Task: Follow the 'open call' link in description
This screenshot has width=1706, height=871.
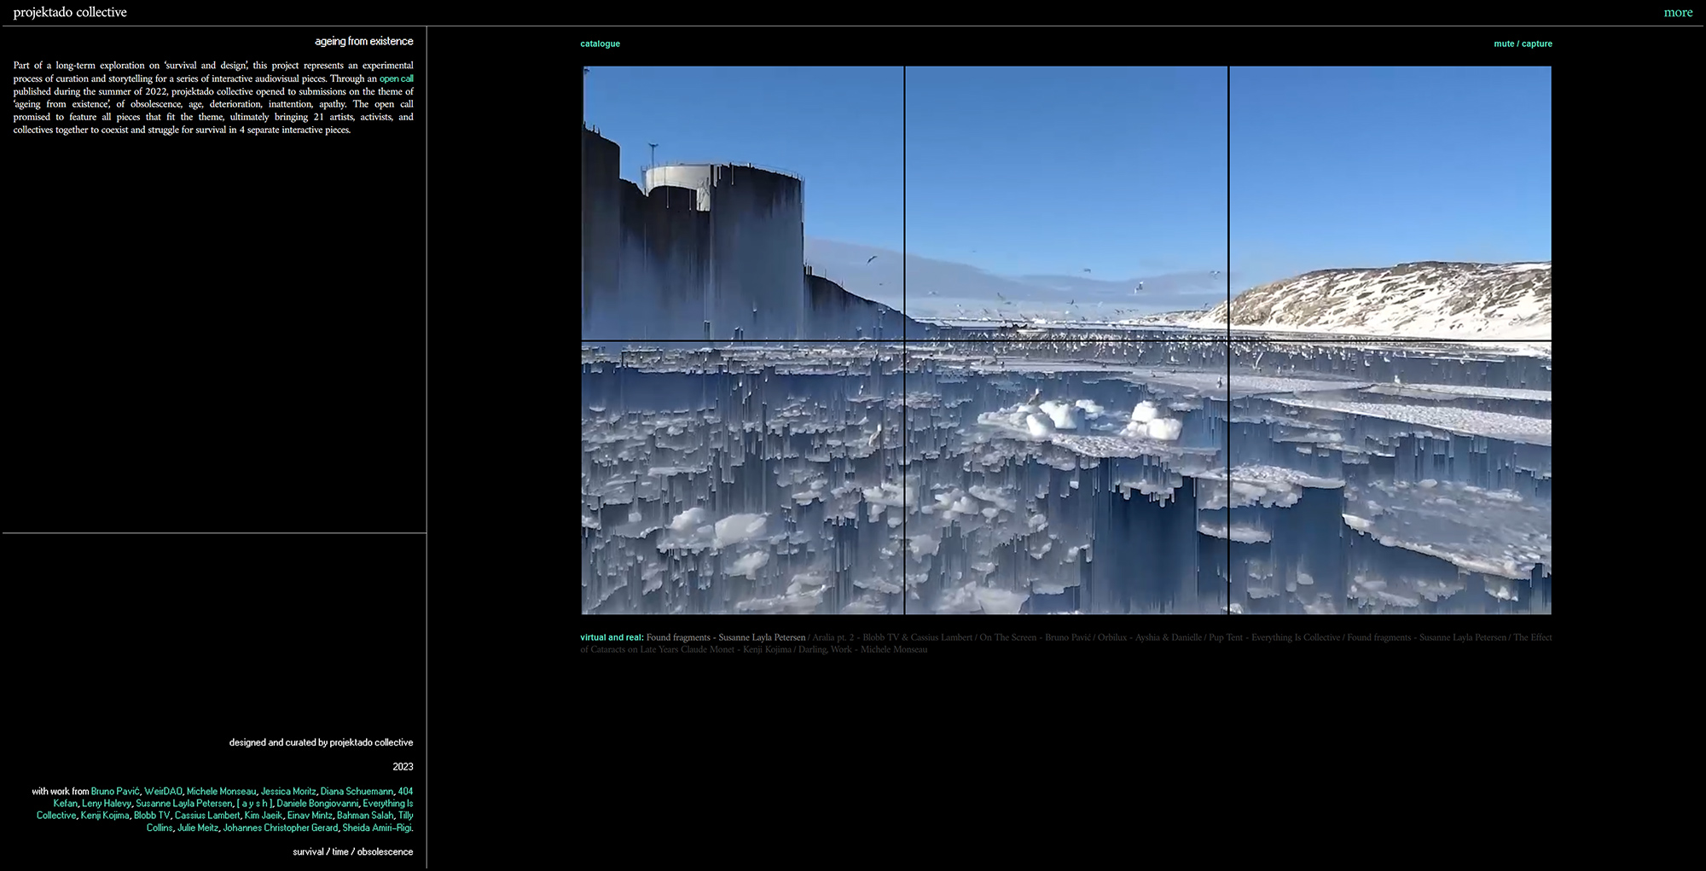Action: pyautogui.click(x=396, y=78)
